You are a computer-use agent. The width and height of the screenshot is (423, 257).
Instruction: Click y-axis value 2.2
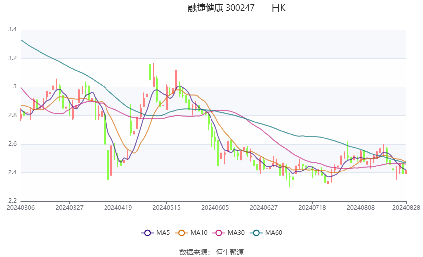pyautogui.click(x=12, y=201)
